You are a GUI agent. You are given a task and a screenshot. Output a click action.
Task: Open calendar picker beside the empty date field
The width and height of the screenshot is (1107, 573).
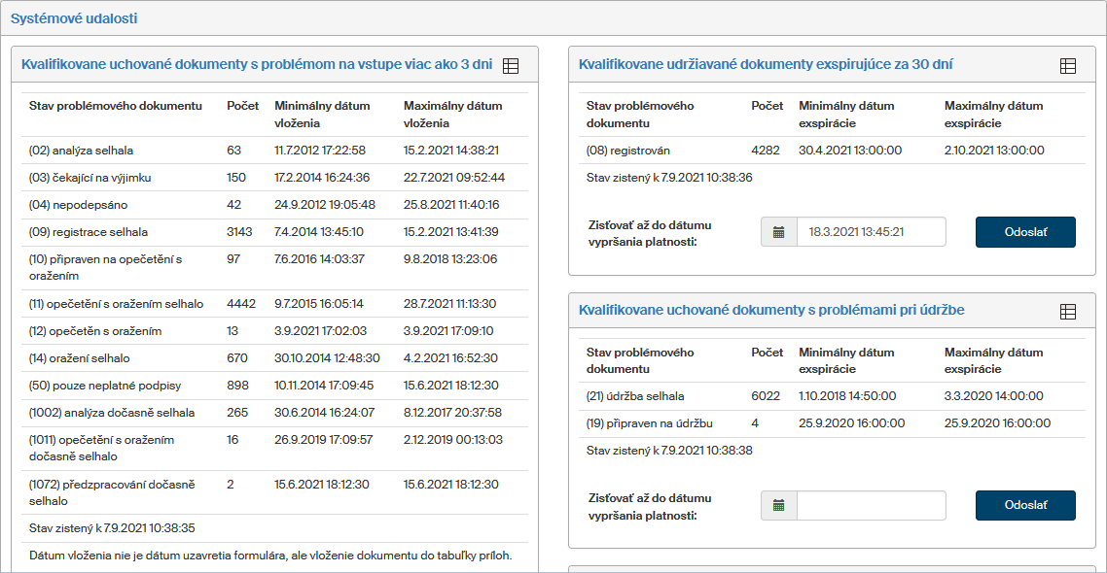(778, 506)
